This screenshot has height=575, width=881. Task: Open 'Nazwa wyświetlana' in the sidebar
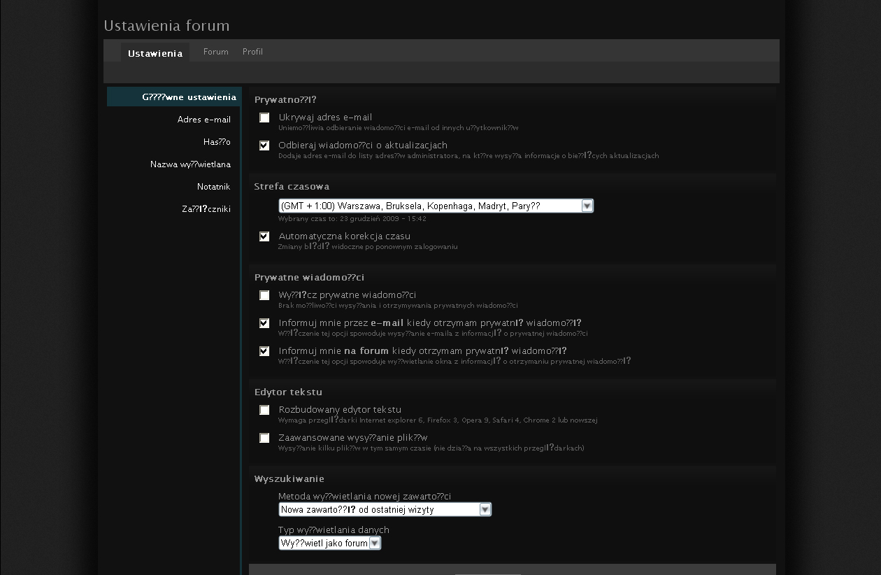[x=190, y=164]
